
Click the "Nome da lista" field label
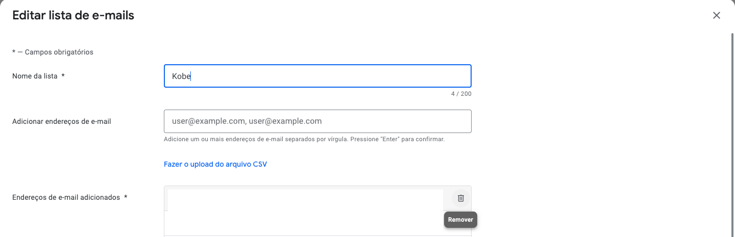[x=35, y=76]
